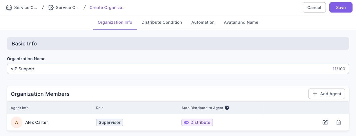The height and width of the screenshot is (136, 356).
Task: Click Alex Carter's avatar circle
Action: [x=17, y=122]
